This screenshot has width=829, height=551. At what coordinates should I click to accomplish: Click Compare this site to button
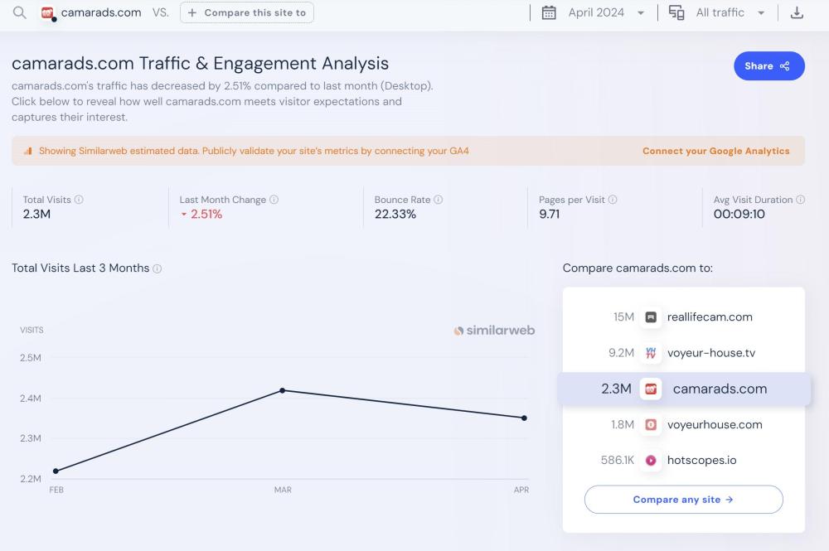coord(247,12)
